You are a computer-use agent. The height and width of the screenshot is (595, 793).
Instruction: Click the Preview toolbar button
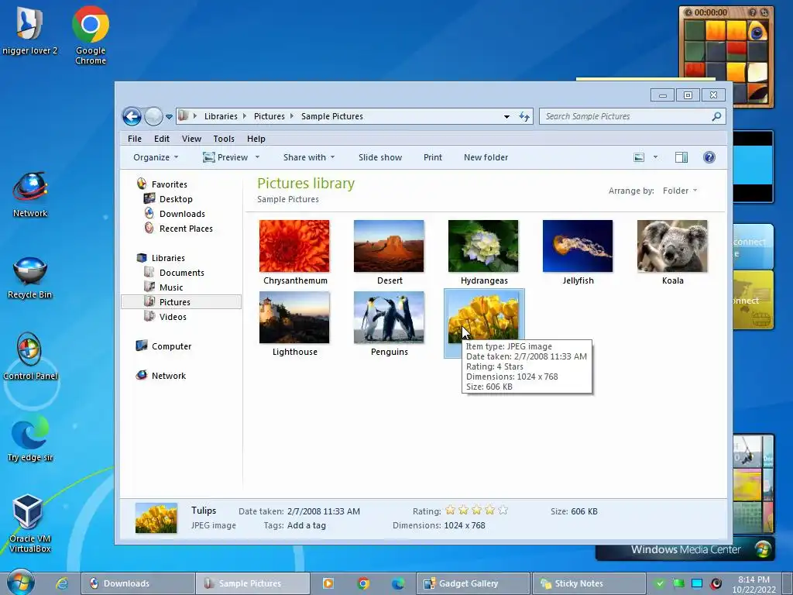[x=225, y=157]
